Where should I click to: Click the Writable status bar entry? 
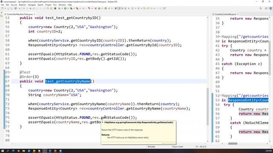click(151, 147)
